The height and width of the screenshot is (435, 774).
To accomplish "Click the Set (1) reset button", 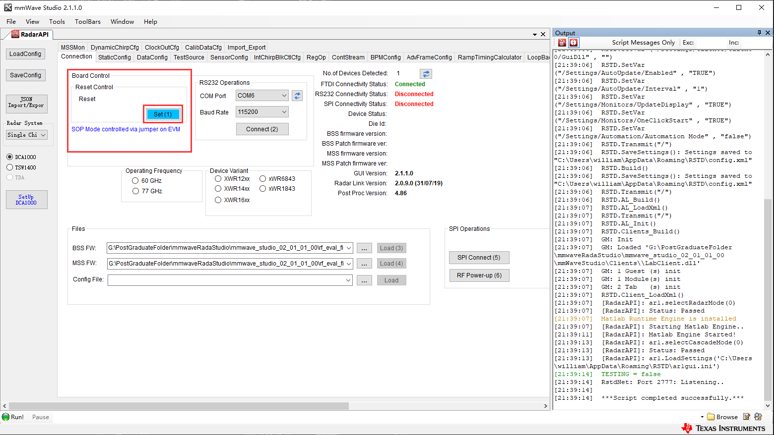I will click(163, 114).
